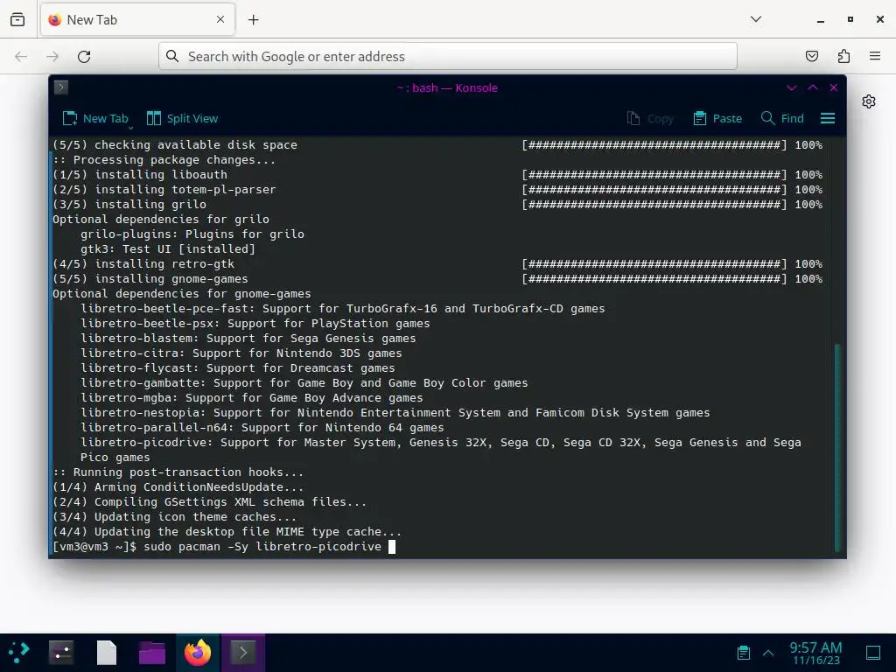Minimize the Firefox window

821,19
